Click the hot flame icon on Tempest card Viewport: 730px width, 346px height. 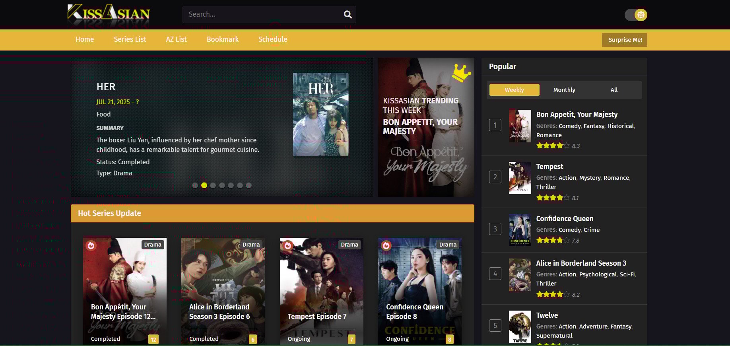tap(288, 246)
